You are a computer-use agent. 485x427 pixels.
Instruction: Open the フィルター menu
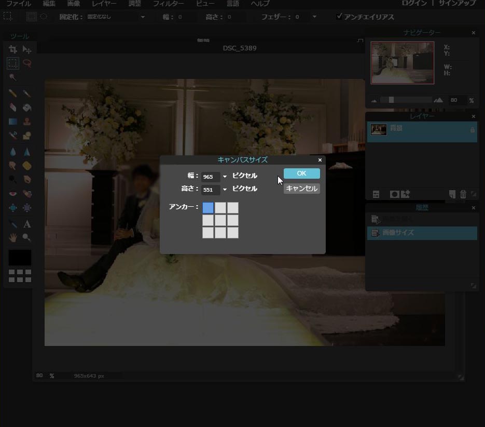pyautogui.click(x=168, y=4)
